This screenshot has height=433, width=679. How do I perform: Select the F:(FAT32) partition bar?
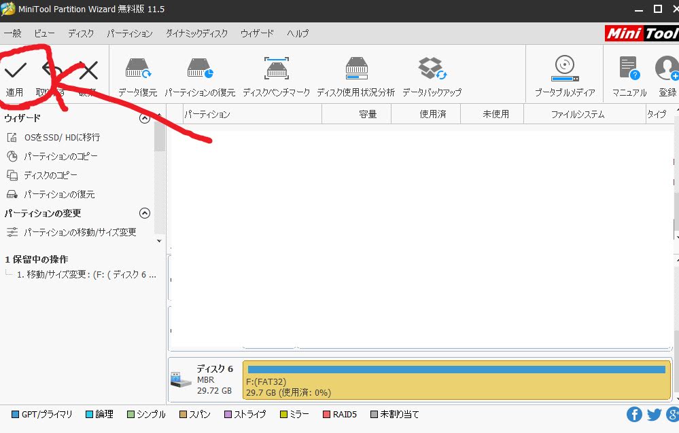coord(457,380)
